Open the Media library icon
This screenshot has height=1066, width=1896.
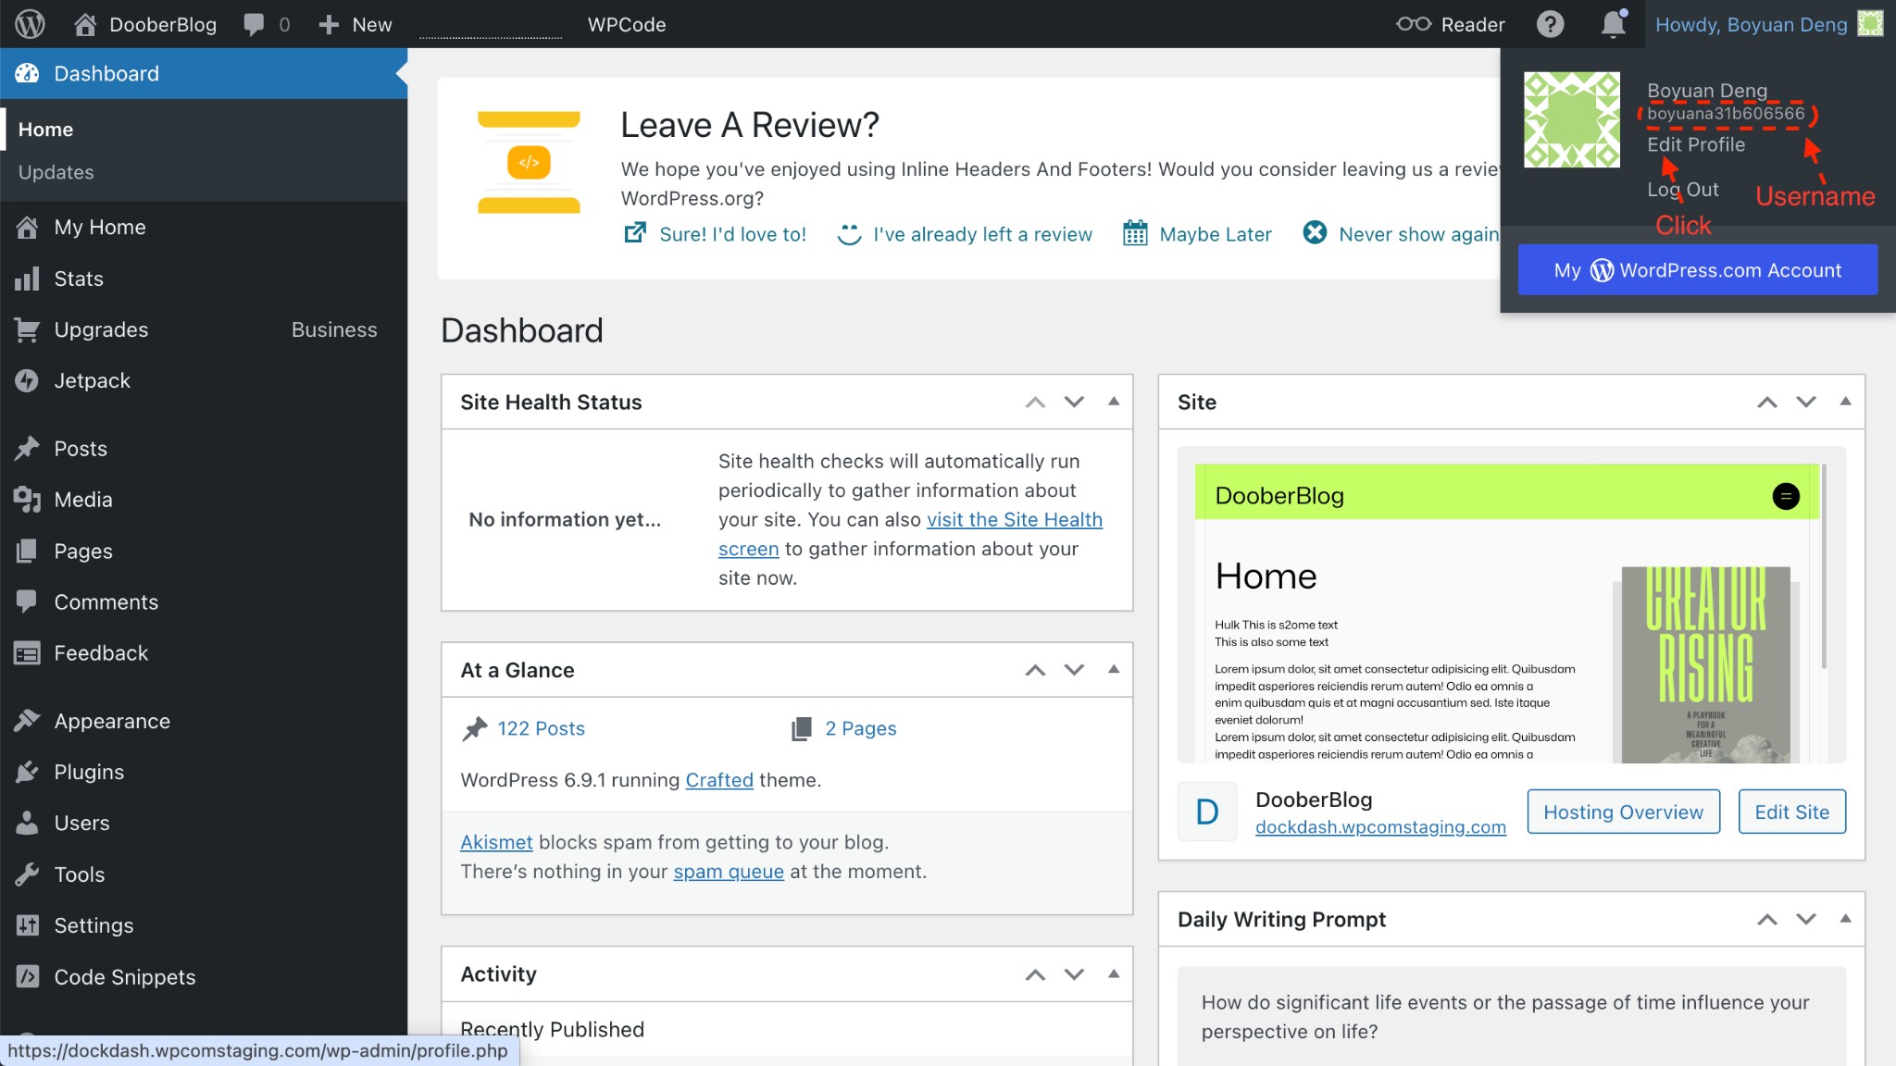point(28,499)
